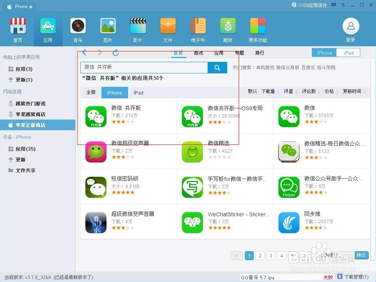The width and height of the screenshot is (376, 282).
Task: Filter results to iPad only apps
Action: (x=138, y=93)
